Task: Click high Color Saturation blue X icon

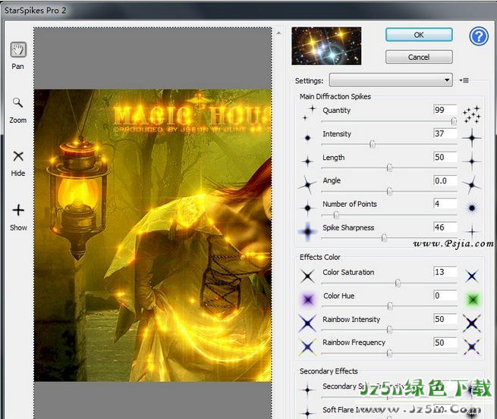Action: 472,277
